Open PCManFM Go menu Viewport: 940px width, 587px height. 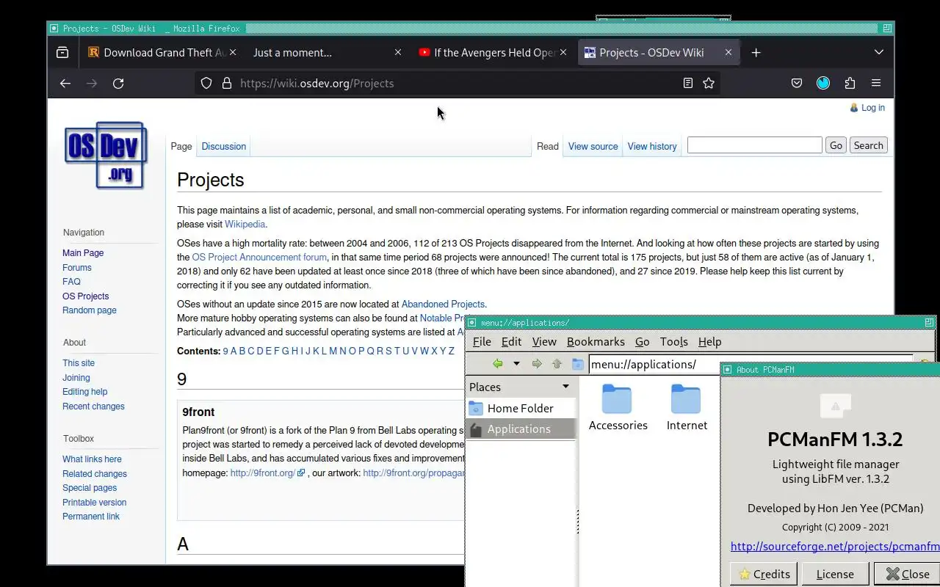click(642, 342)
